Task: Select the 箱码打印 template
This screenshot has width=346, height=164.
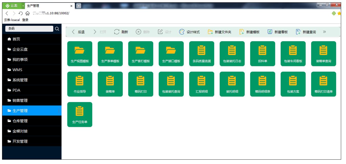Action: [x=141, y=84]
